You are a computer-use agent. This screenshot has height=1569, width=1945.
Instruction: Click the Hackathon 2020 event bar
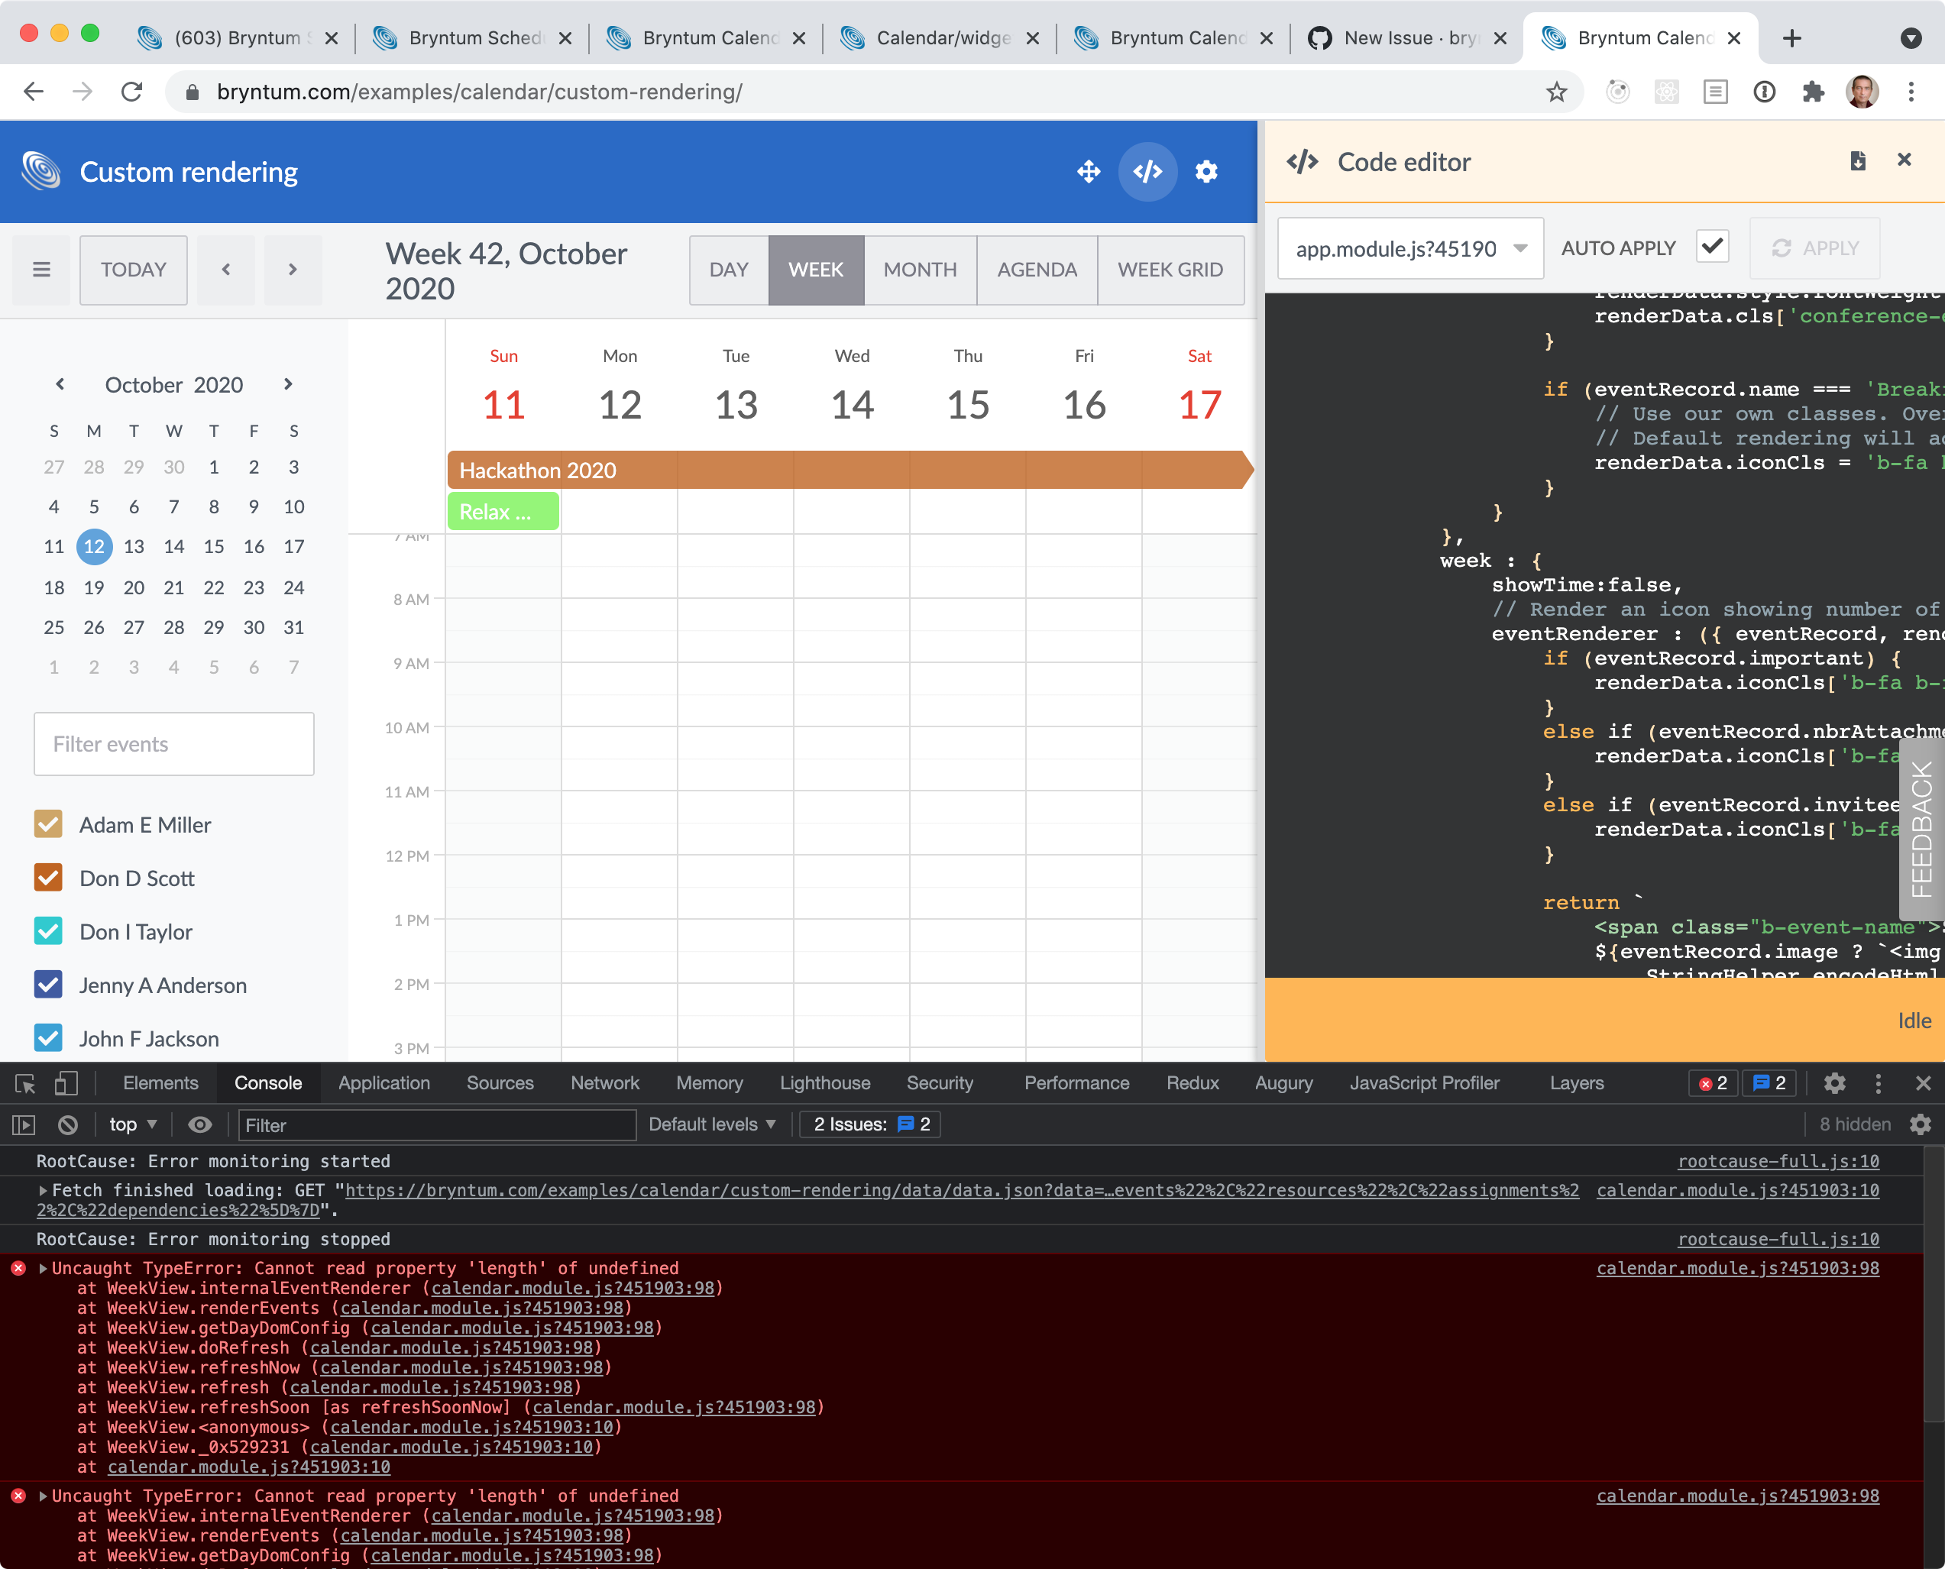point(850,470)
